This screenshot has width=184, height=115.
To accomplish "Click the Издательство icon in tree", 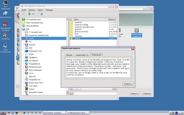I will tap(26, 83).
